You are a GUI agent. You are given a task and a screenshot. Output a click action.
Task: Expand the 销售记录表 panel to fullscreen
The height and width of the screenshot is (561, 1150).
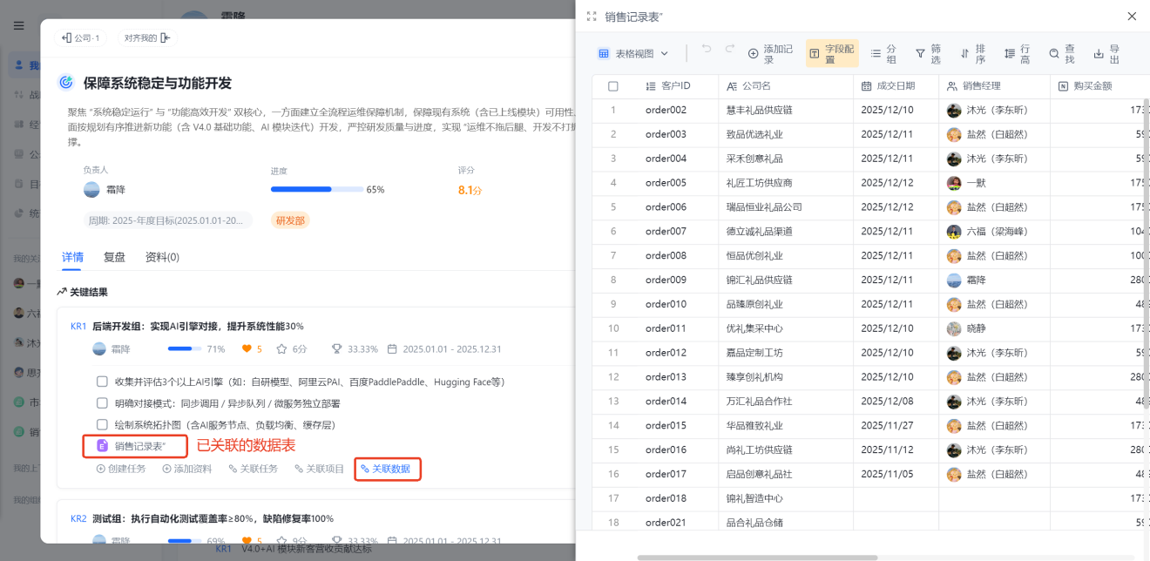592,16
